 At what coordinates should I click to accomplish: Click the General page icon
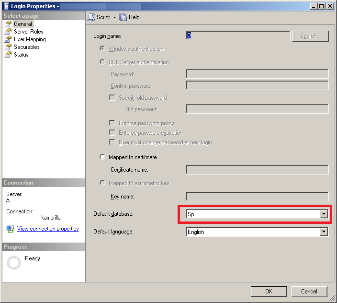click(x=8, y=24)
